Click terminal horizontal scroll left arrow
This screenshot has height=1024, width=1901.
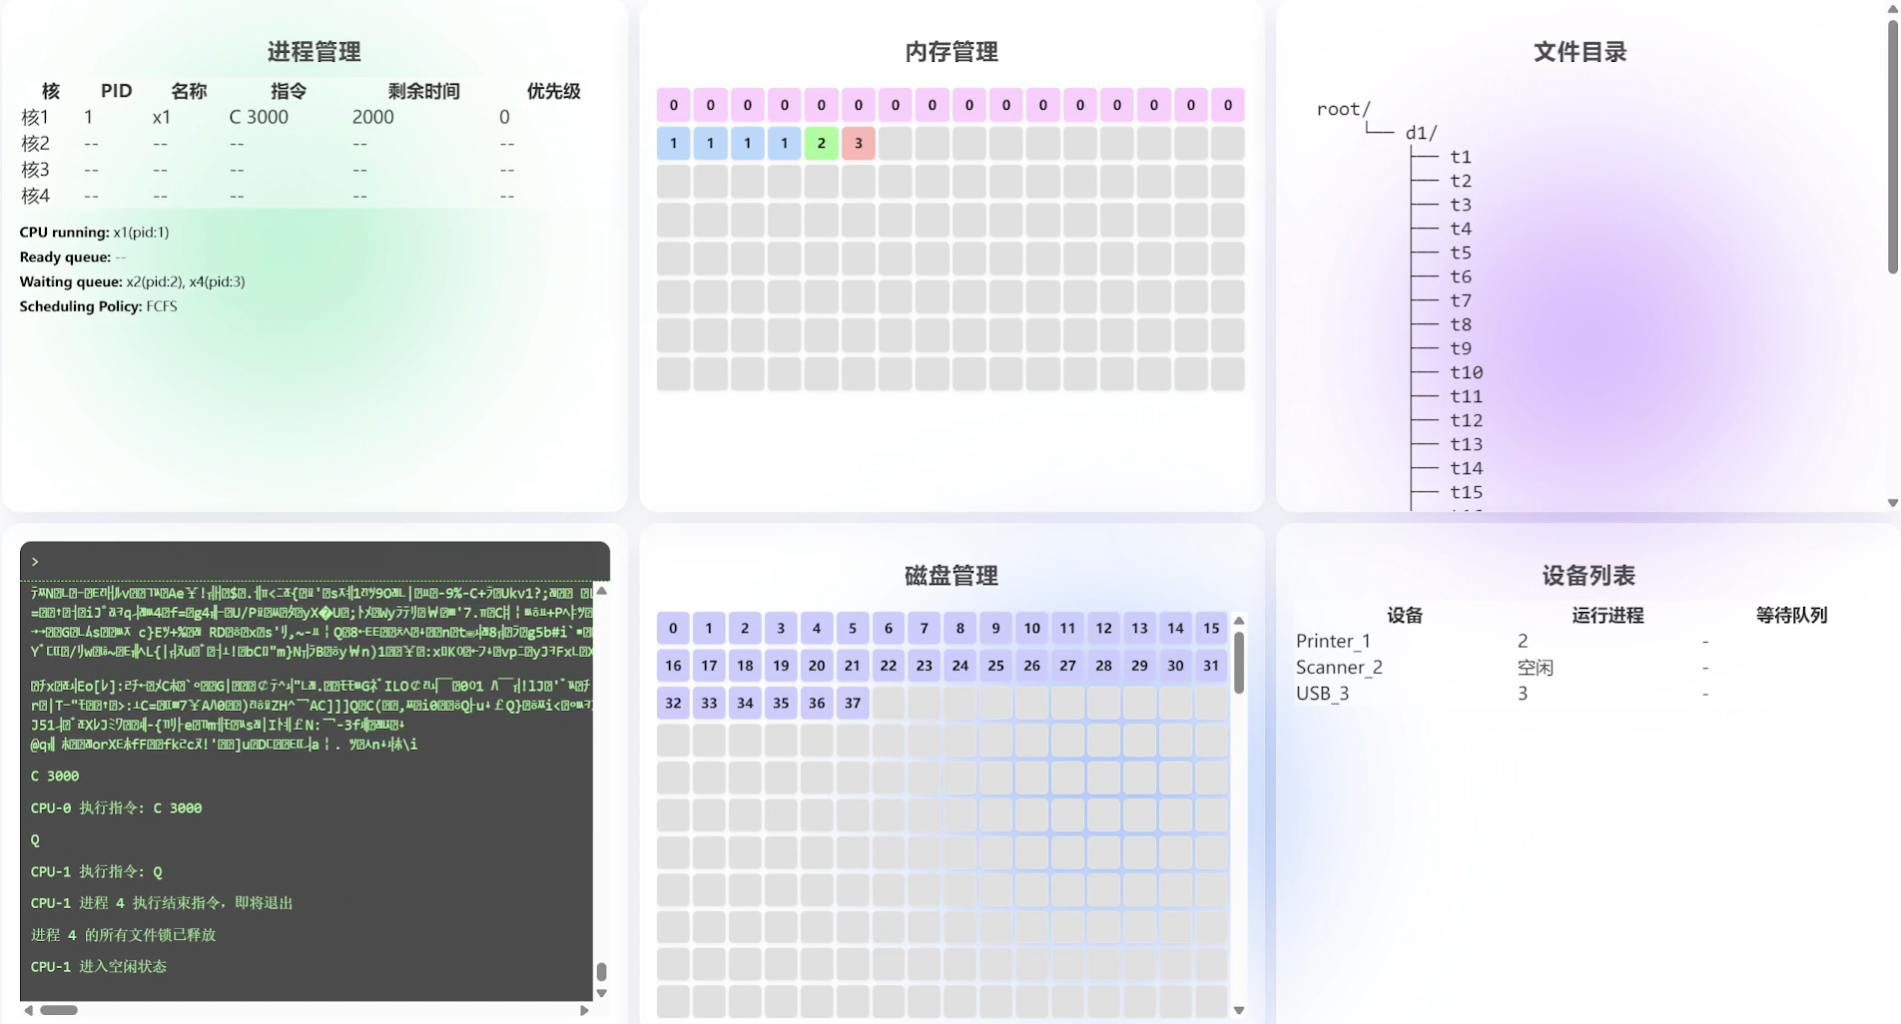coord(28,1010)
